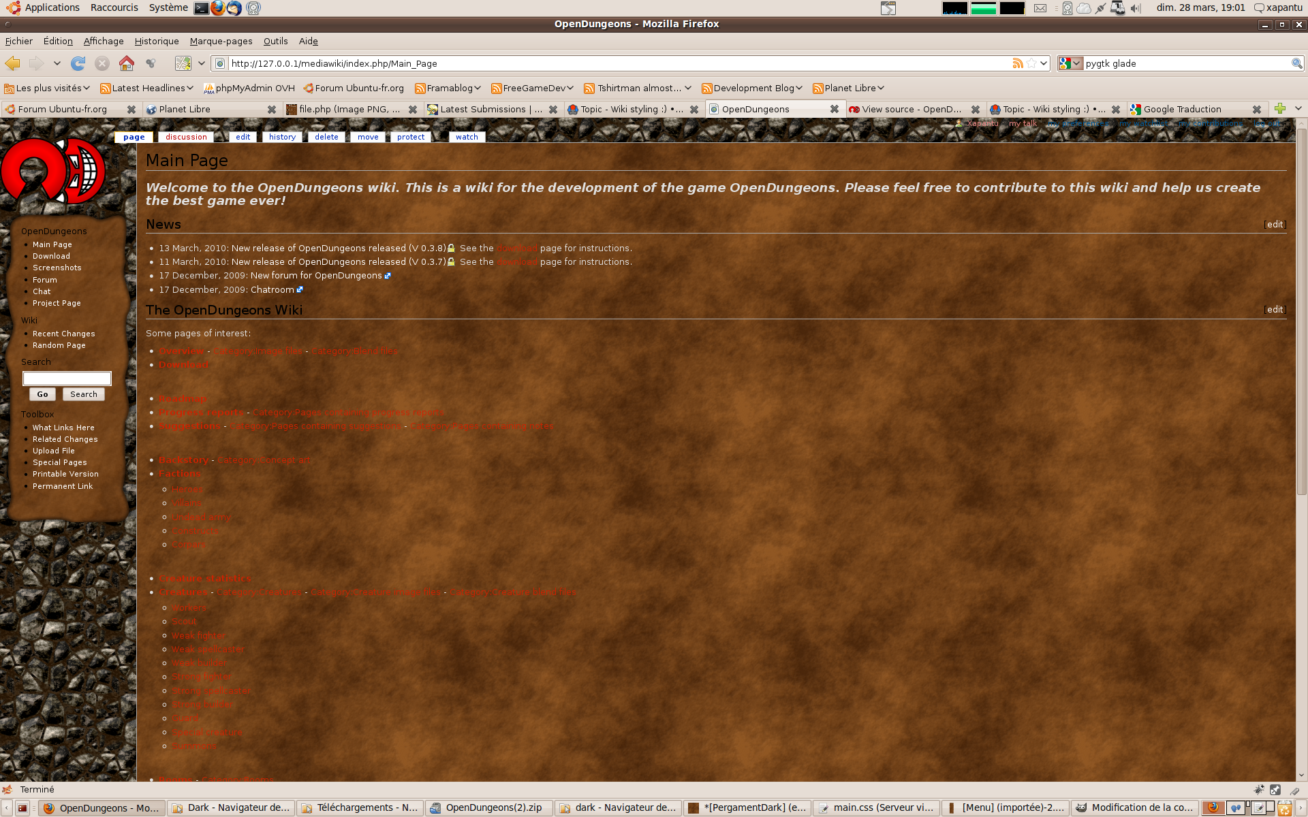This screenshot has width=1308, height=817.
Task: Open the volume control in system tray
Action: (x=1136, y=8)
